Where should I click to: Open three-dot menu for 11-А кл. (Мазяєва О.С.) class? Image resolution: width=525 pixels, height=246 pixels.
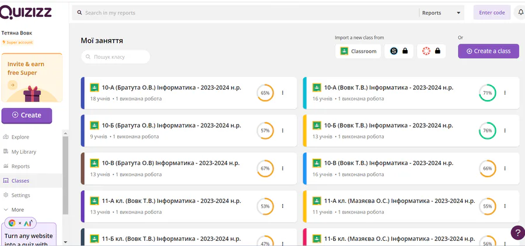(x=505, y=206)
